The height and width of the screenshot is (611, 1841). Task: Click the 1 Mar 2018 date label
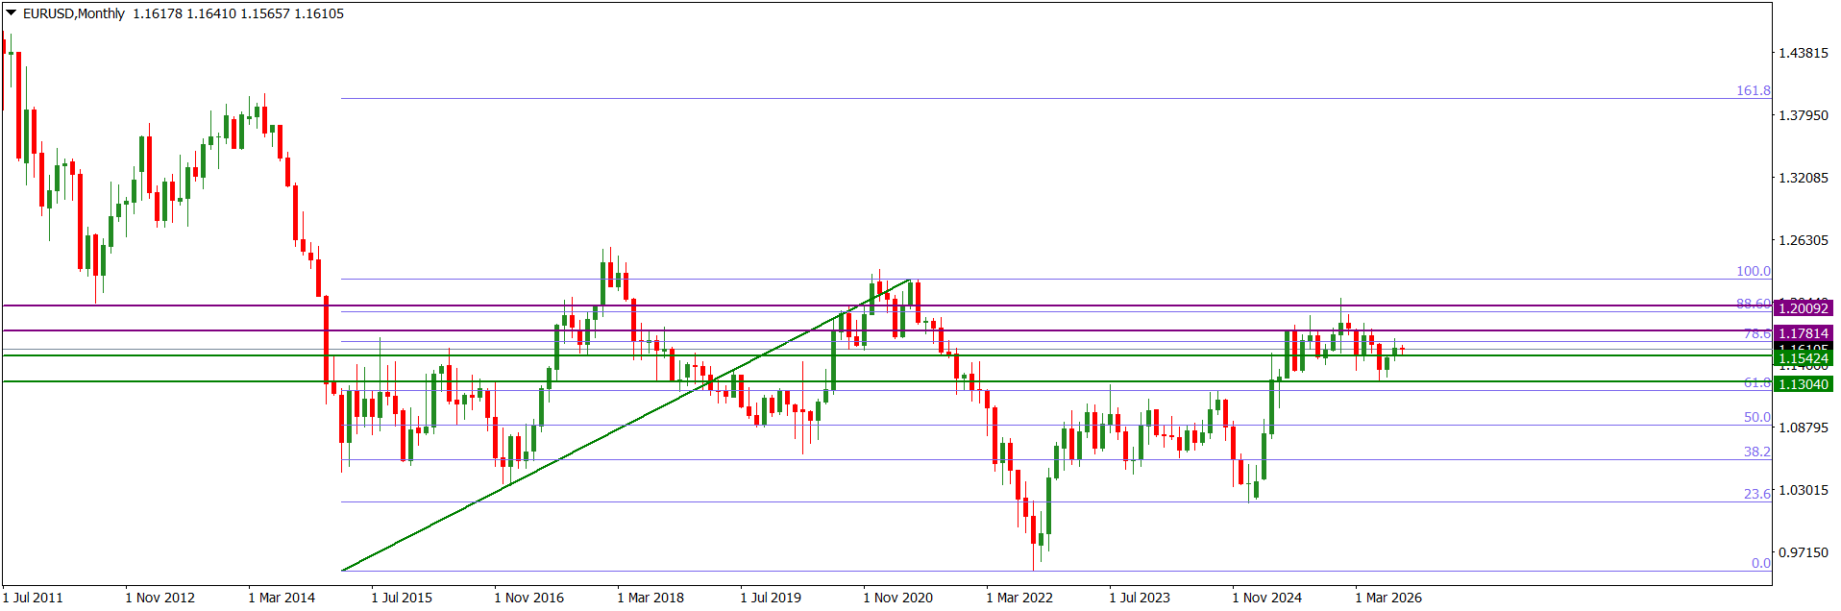650,598
